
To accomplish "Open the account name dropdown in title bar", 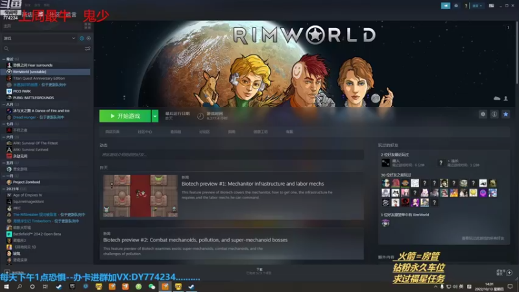I will tap(477, 6).
